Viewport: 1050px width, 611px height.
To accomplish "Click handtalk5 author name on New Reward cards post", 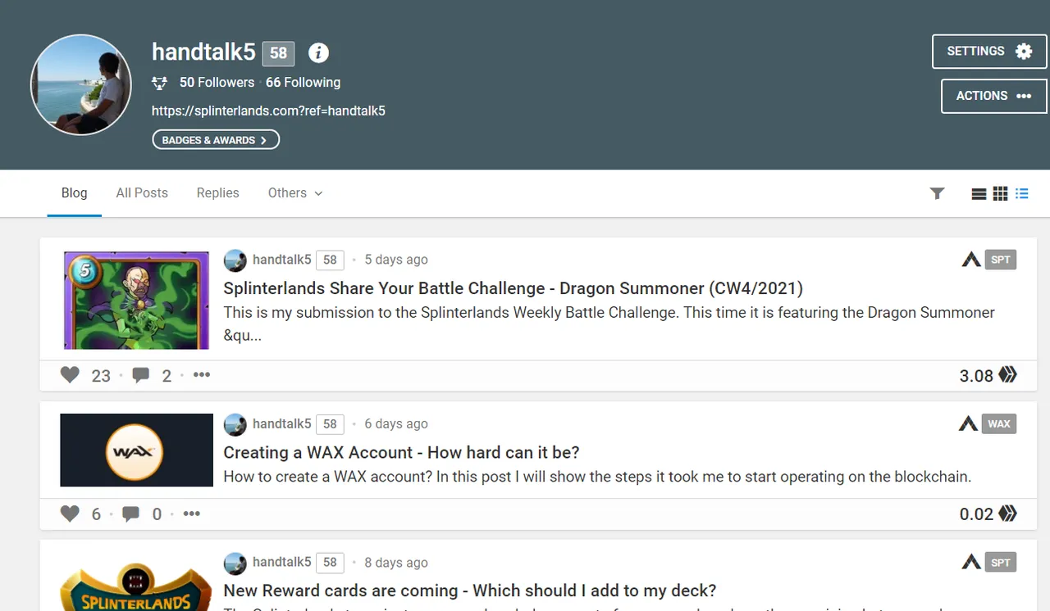I will (282, 562).
